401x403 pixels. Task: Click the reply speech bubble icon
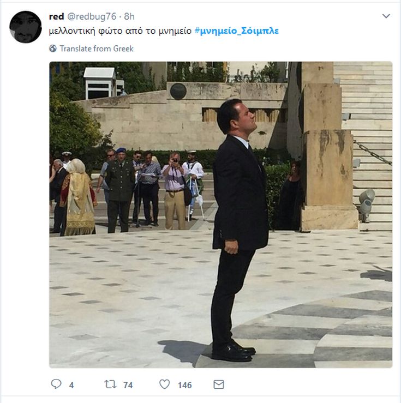56,384
